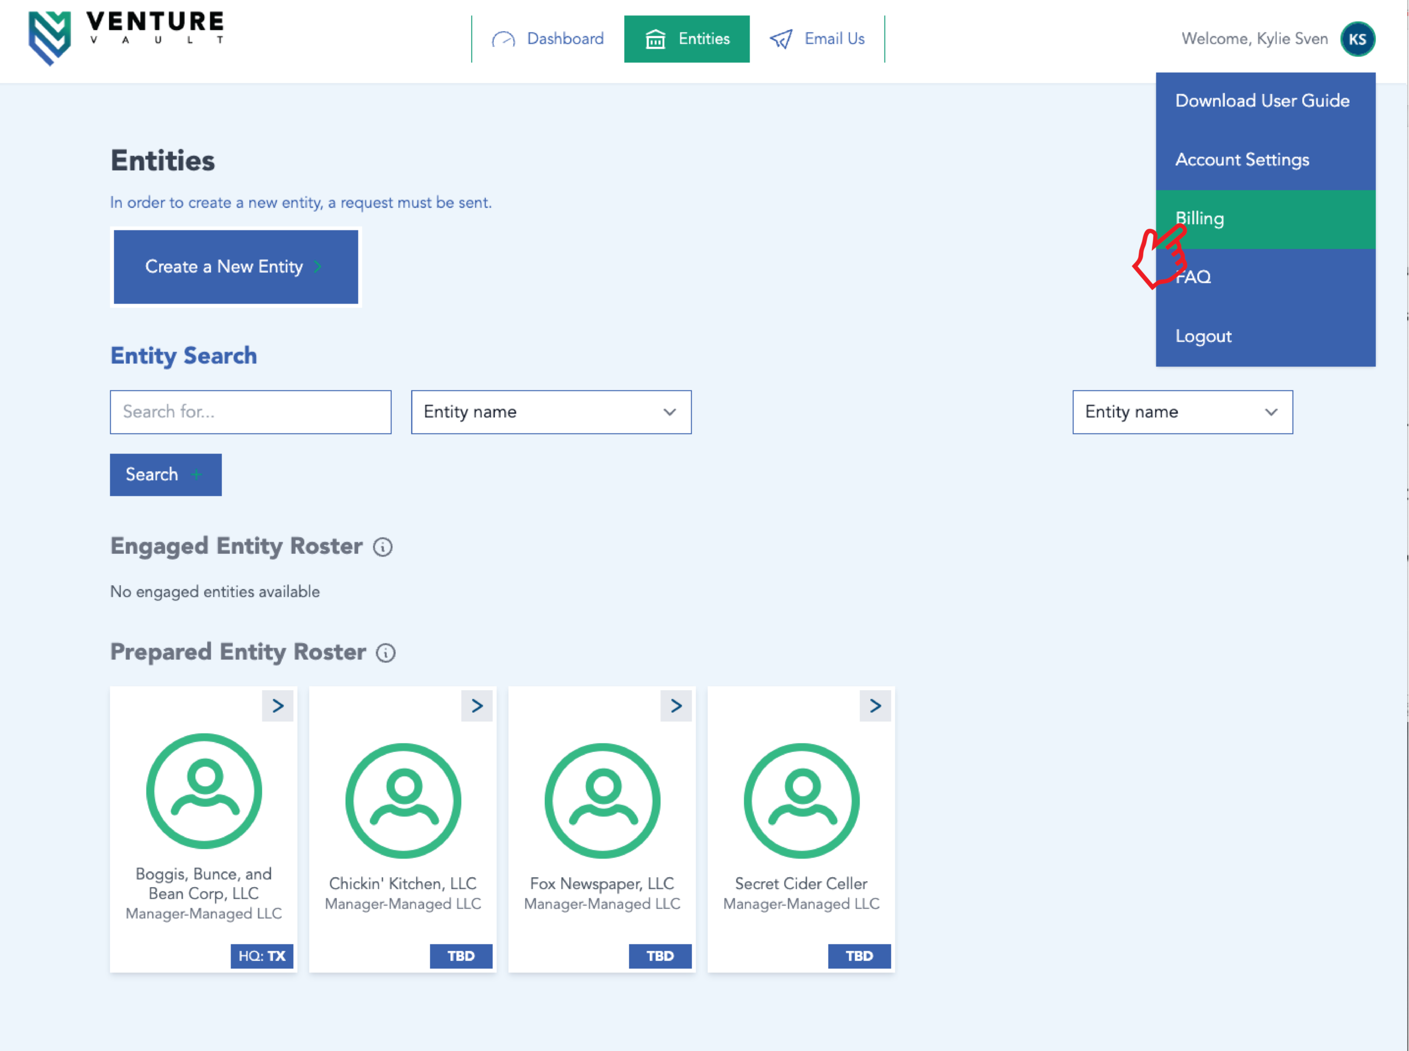The height and width of the screenshot is (1051, 1409).
Task: Select Account Settings in the user menu
Action: click(1264, 159)
